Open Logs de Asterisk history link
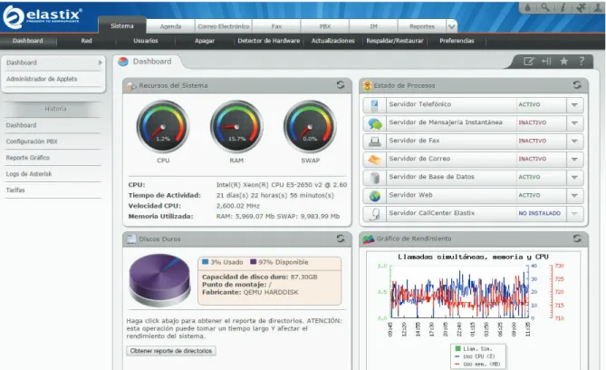Screen dimensions: 606x370 29,174
